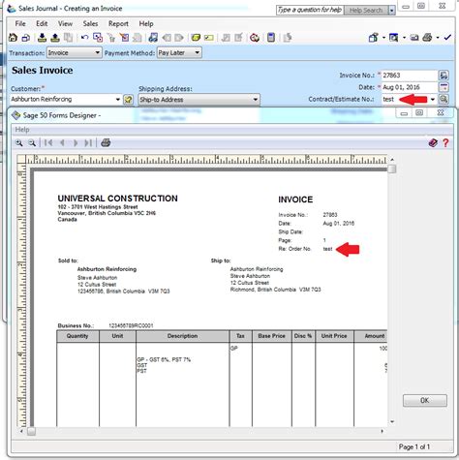Click the lookup magnifier beside Contract/Estimate No.
The image size is (459, 460).
[x=444, y=99]
